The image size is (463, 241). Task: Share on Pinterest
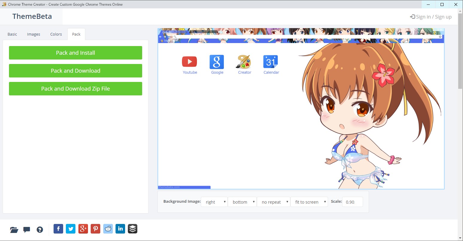pos(95,229)
